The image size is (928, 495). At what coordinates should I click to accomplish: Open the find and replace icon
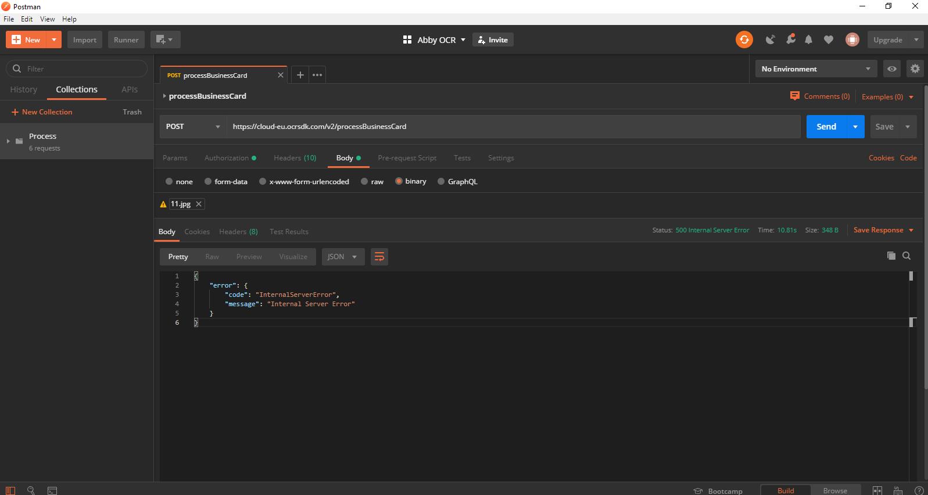(31, 490)
